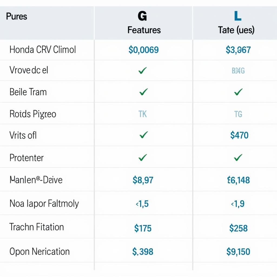Click the Vrits ofl Features checkmark

(144, 135)
